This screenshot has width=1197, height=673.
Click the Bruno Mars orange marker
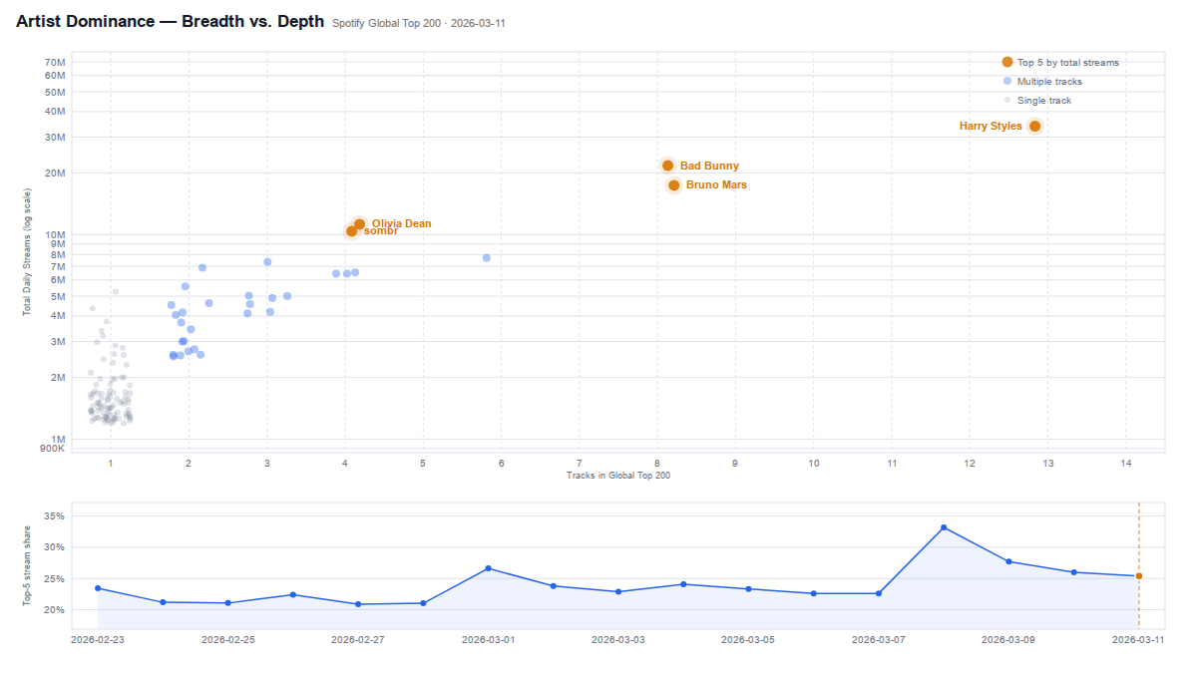pos(673,185)
